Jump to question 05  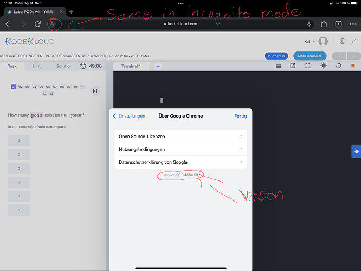click(x=41, y=87)
